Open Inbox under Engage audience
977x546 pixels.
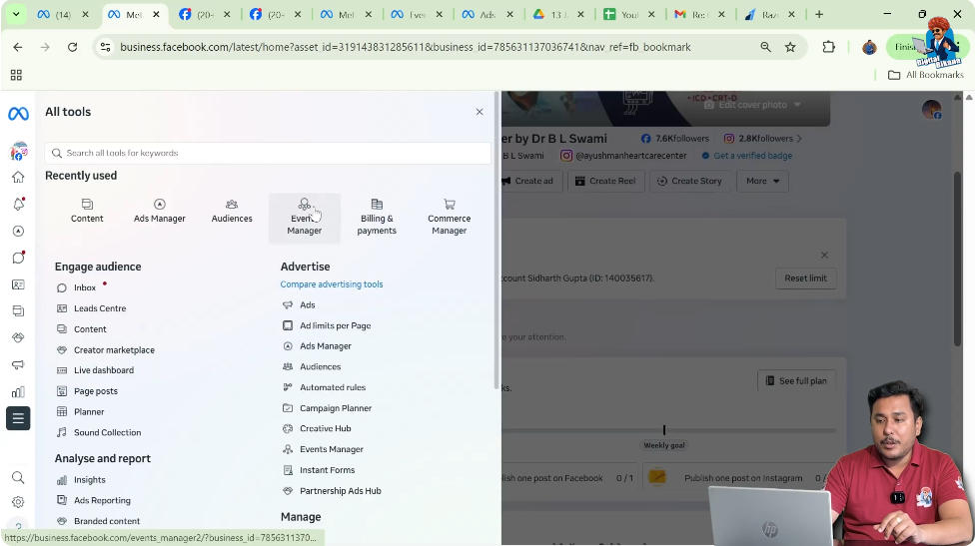coord(85,287)
